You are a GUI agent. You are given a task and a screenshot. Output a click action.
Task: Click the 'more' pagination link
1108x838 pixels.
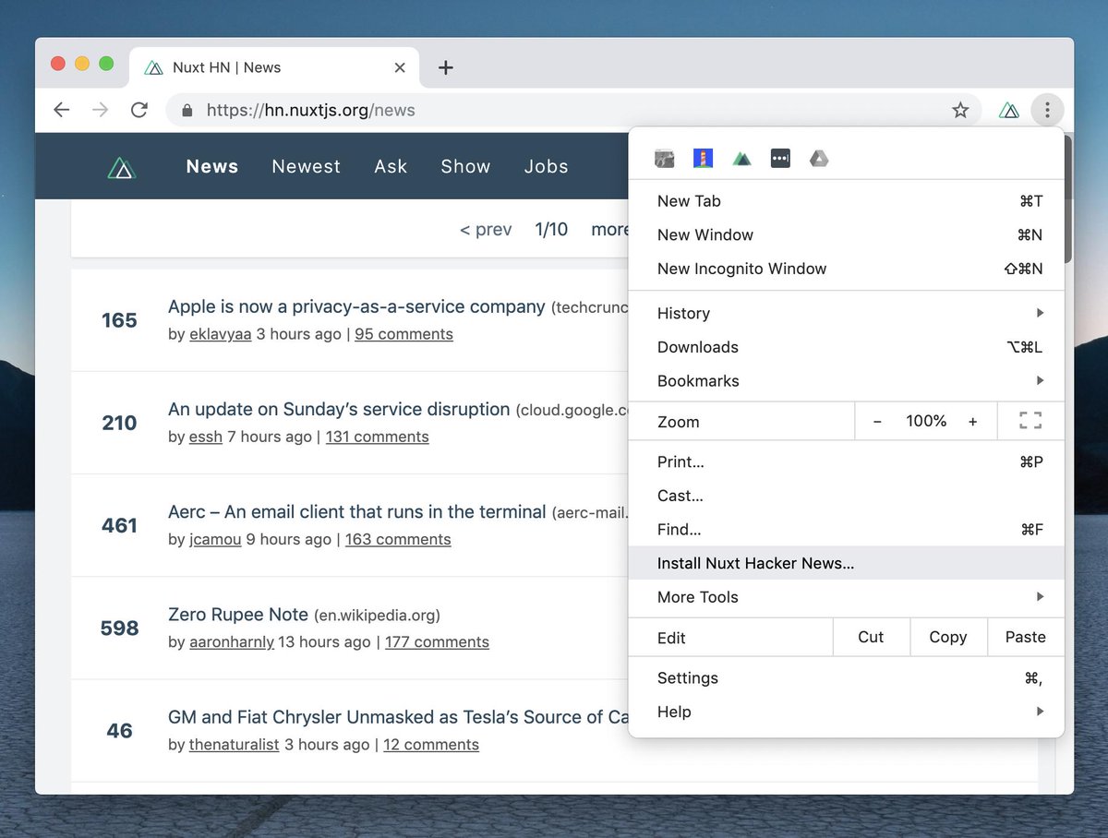[x=610, y=230]
